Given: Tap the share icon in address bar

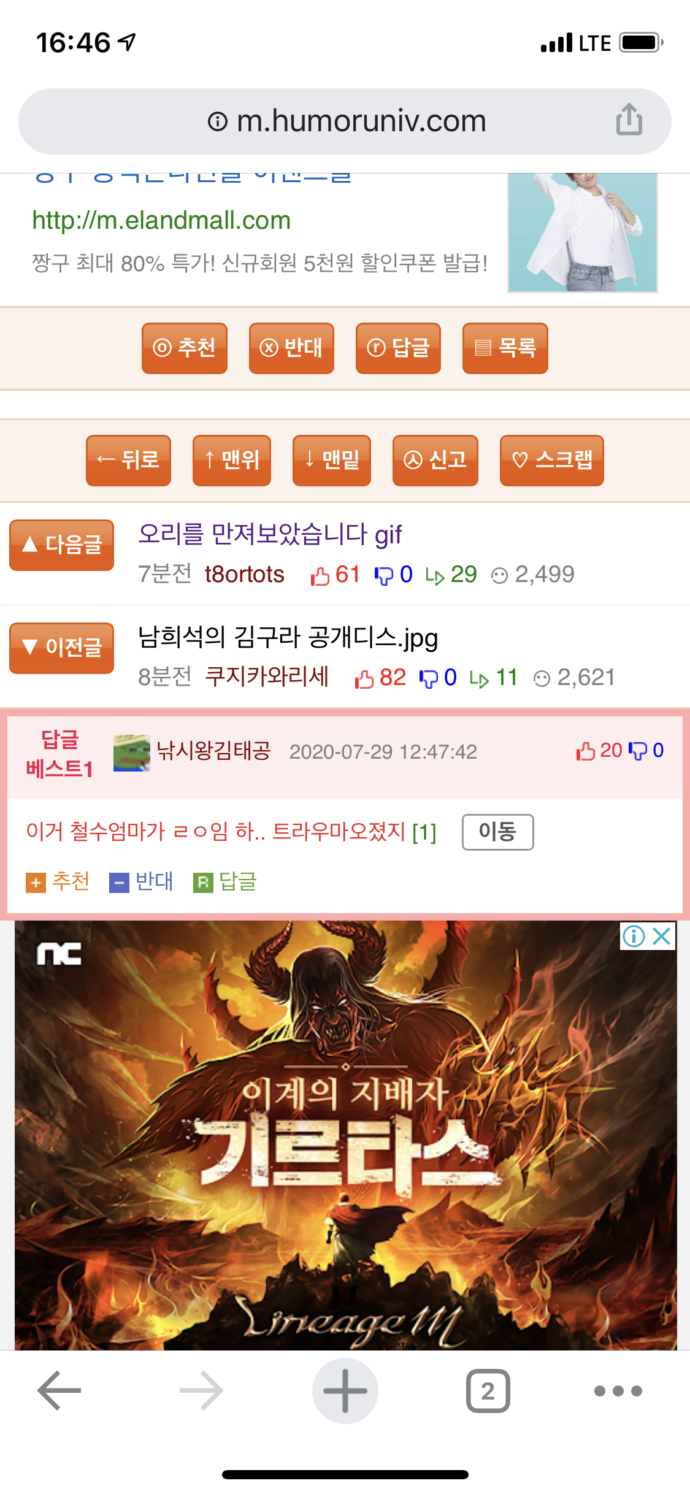Looking at the screenshot, I should (629, 119).
